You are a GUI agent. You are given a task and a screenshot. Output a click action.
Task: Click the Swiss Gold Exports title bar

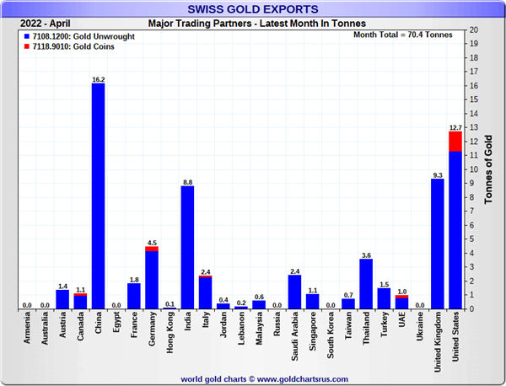253,9
